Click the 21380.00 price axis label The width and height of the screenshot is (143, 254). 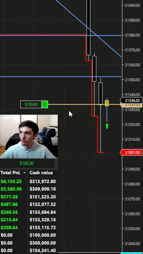pos(132,35)
